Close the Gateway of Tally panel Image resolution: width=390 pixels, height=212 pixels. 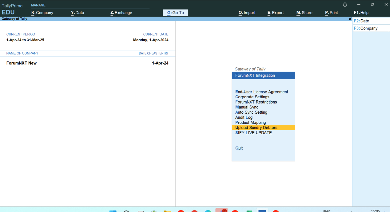[350, 19]
